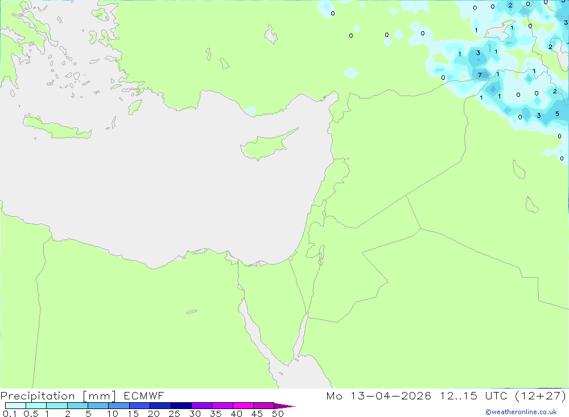Pick the 1–2 mm legend color box
Screen dimensions: 569x417
(x=57, y=406)
